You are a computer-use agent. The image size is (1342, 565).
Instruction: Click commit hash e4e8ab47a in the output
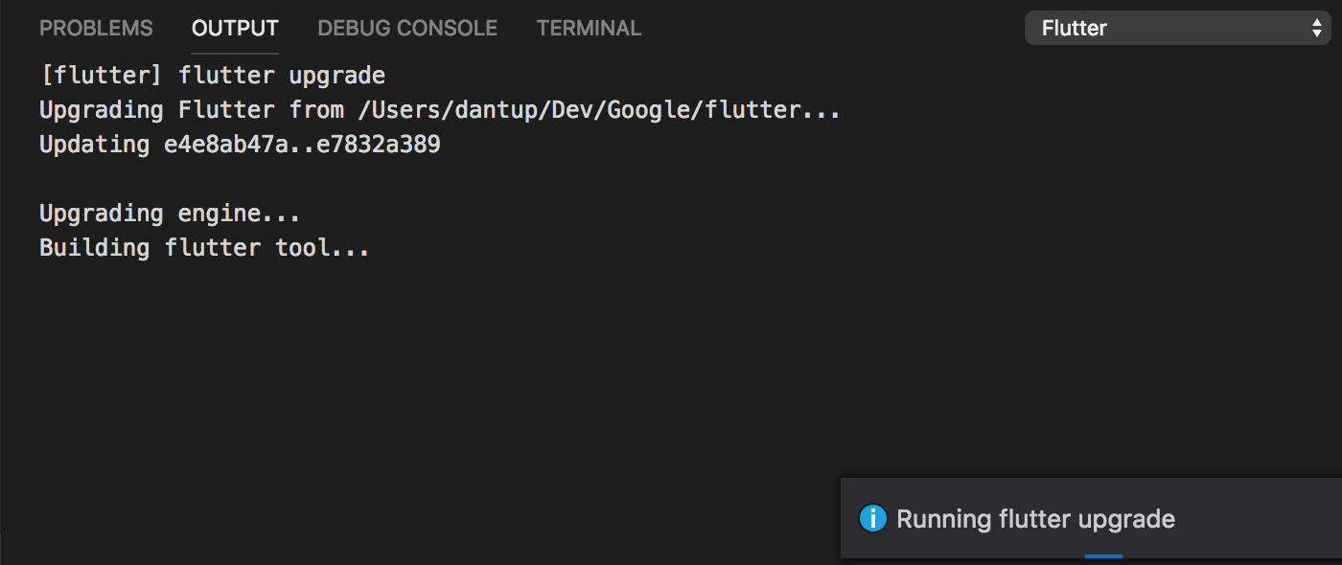click(226, 145)
